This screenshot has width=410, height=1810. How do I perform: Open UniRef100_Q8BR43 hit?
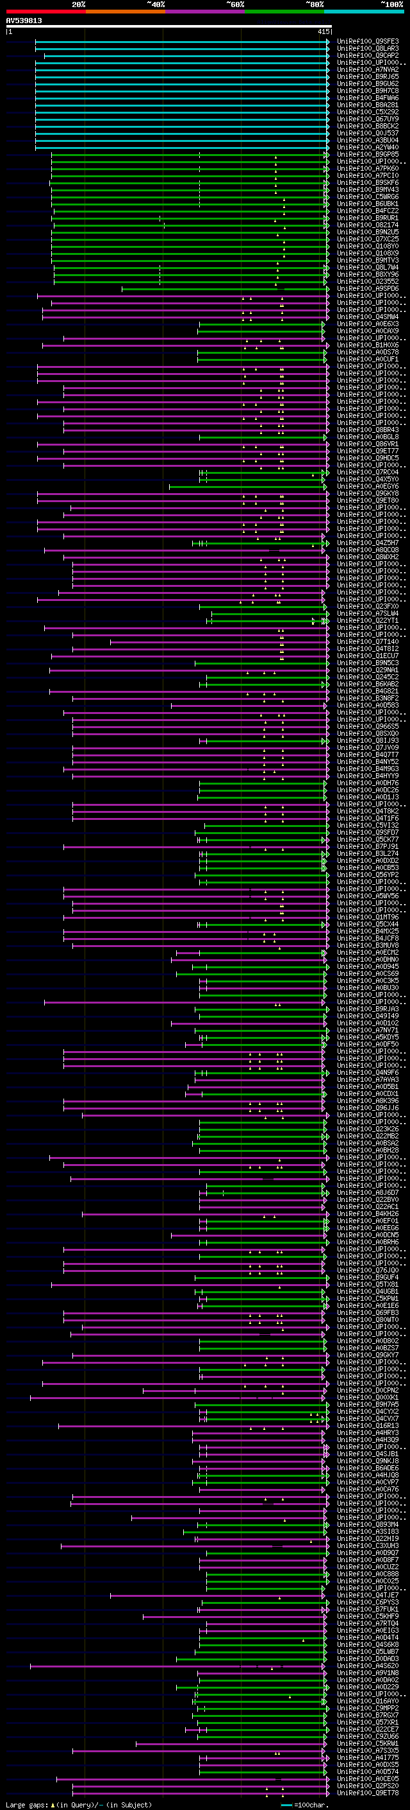368,430
